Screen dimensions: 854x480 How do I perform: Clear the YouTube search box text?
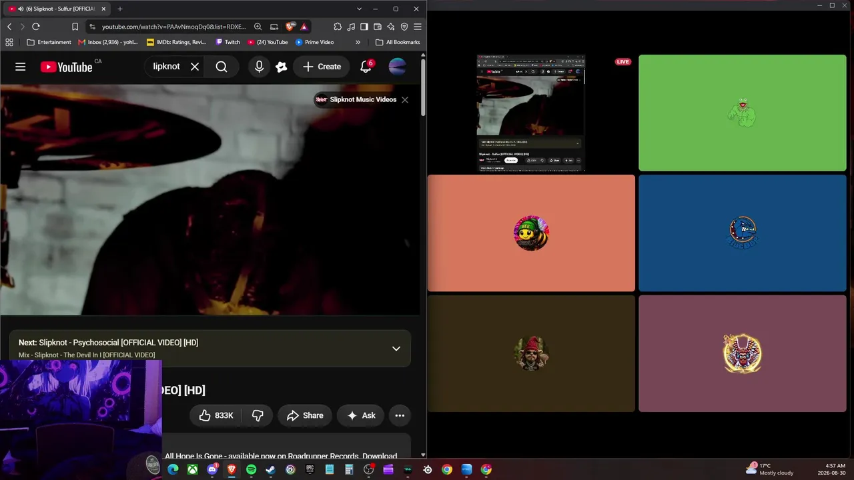(x=195, y=67)
